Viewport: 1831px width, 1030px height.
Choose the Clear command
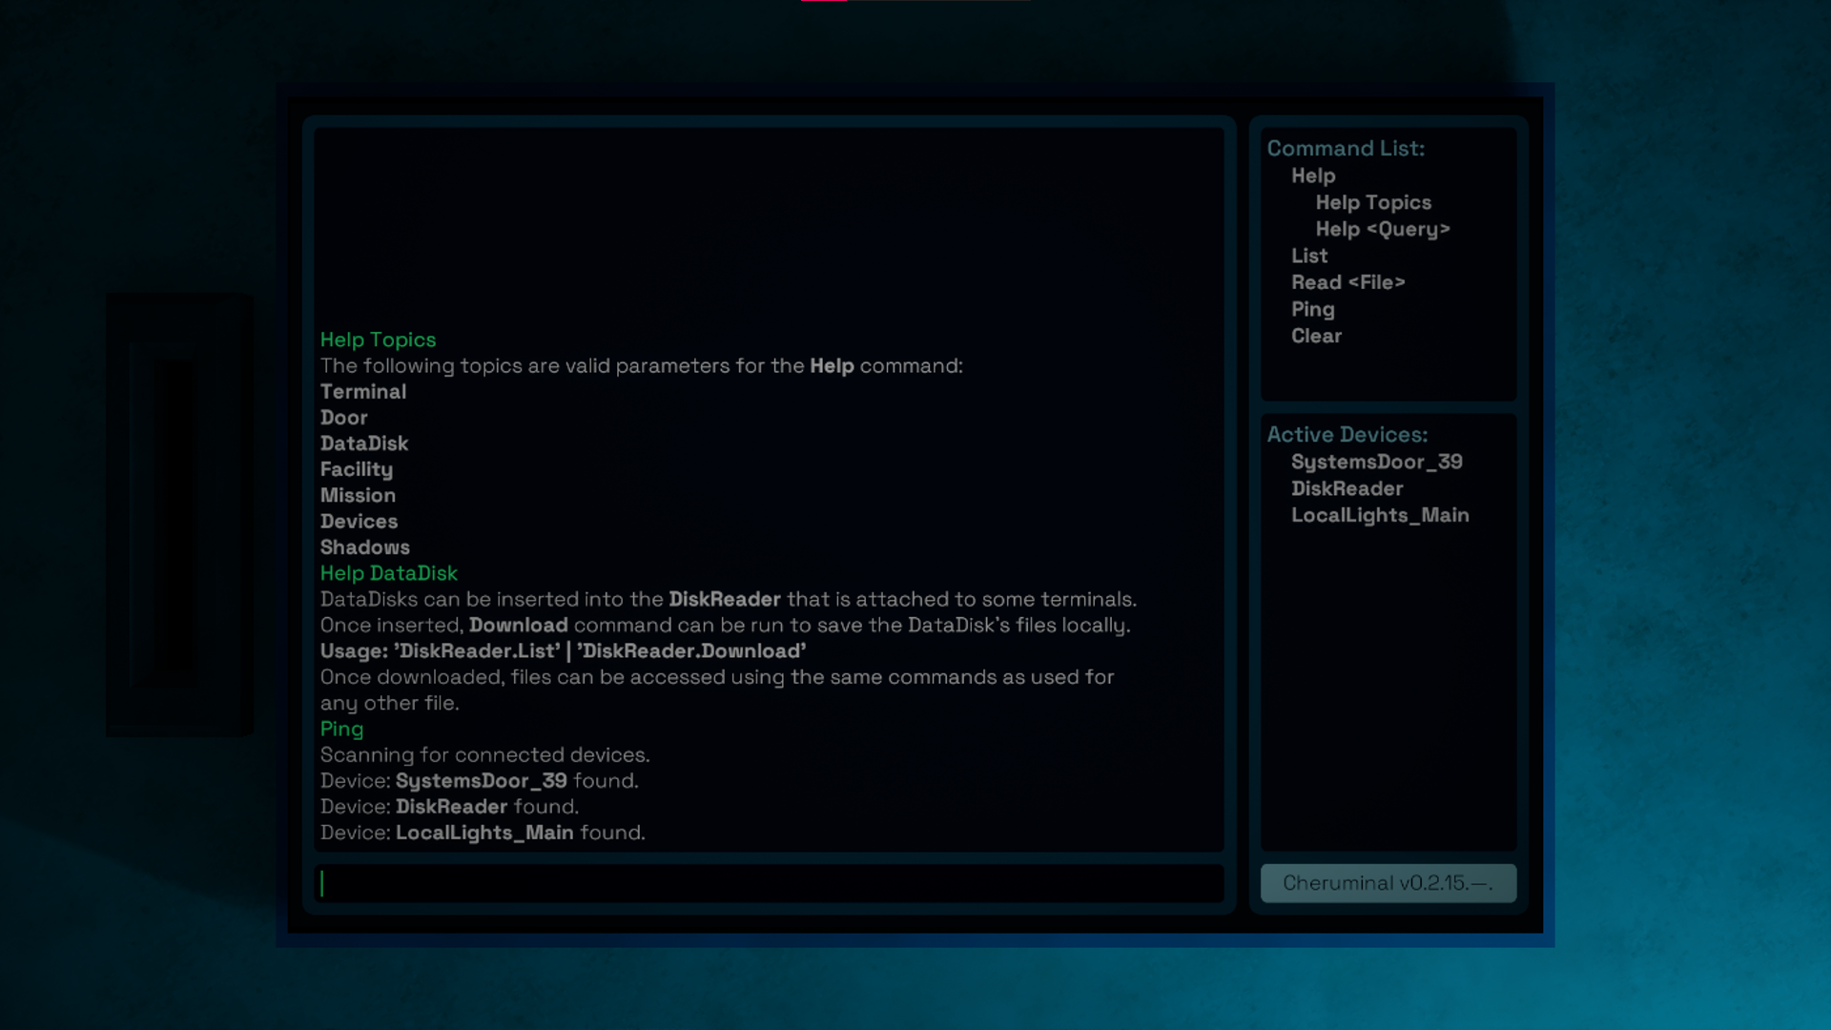[x=1316, y=336]
